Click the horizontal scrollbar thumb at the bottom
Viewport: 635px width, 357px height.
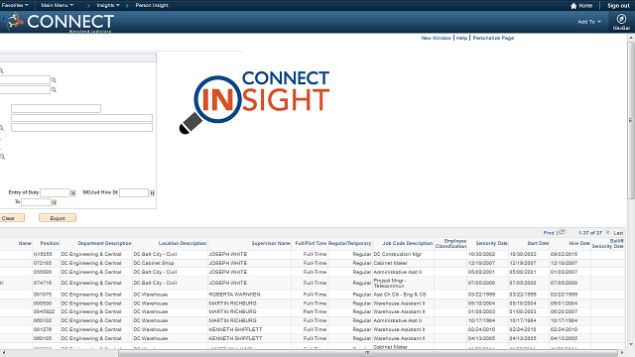367,353
